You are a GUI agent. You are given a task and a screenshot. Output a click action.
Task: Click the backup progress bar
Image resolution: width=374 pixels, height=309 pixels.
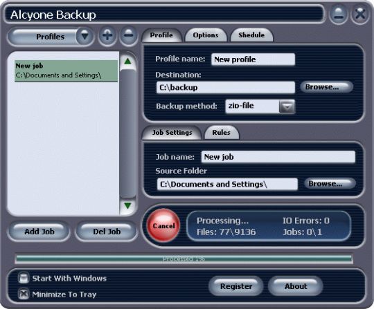click(184, 259)
